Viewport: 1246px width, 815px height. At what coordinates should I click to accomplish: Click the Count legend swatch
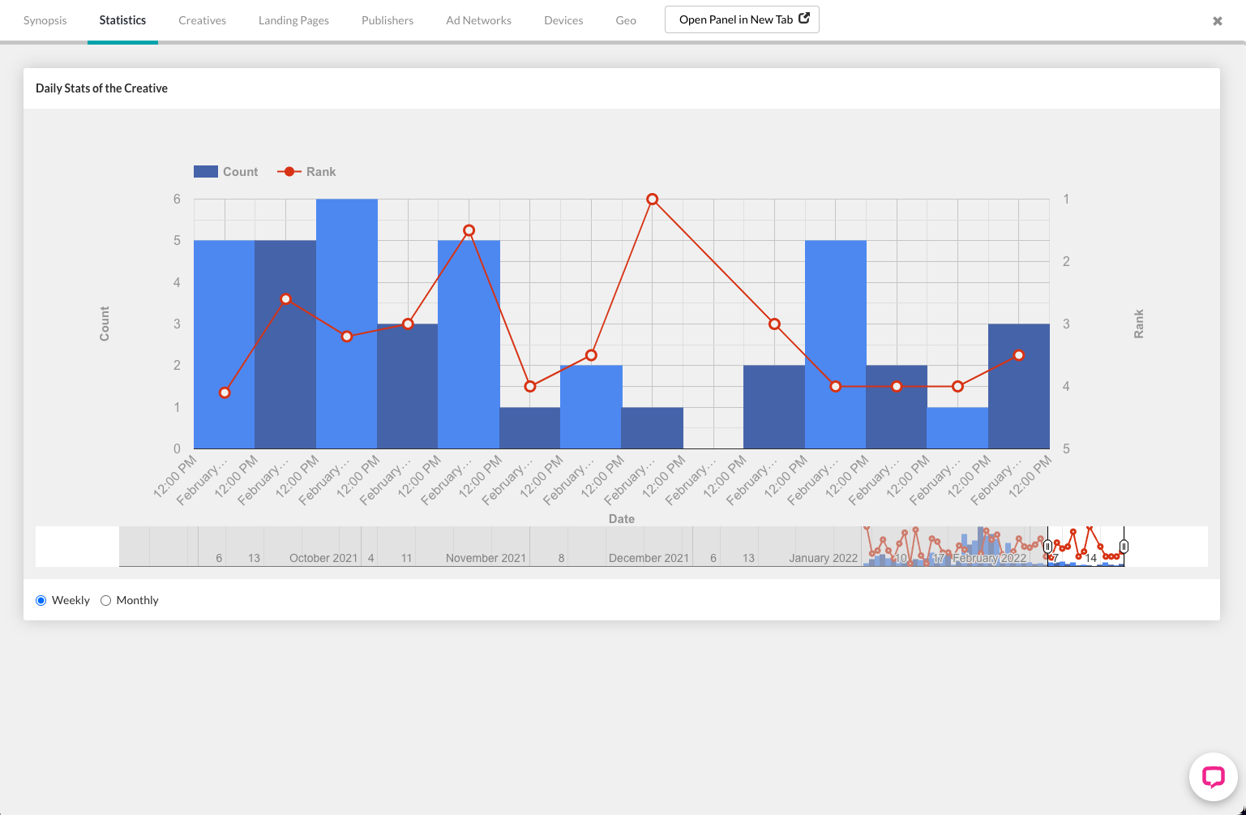[205, 171]
